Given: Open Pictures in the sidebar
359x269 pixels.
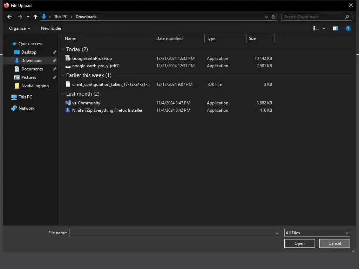Looking at the screenshot, I should coord(29,77).
